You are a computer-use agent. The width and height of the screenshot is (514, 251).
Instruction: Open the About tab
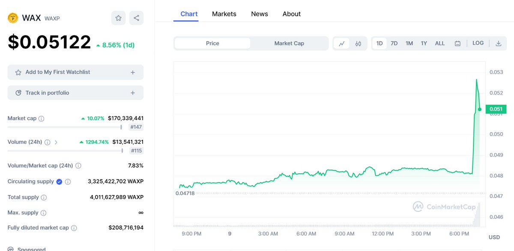[292, 14]
